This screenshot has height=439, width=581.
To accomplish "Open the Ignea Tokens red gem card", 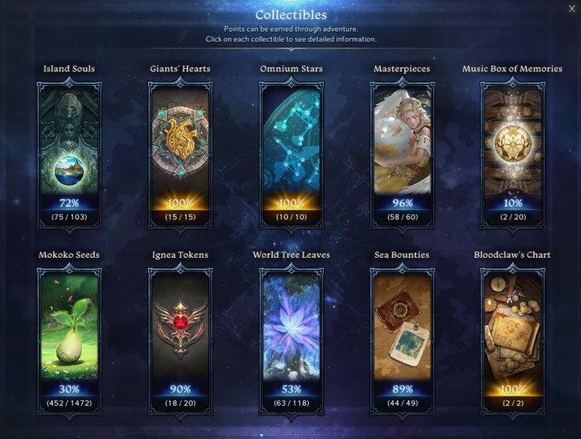I will click(180, 341).
